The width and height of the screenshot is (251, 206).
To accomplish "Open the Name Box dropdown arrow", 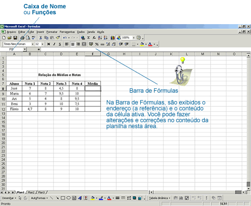I will [25, 49].
